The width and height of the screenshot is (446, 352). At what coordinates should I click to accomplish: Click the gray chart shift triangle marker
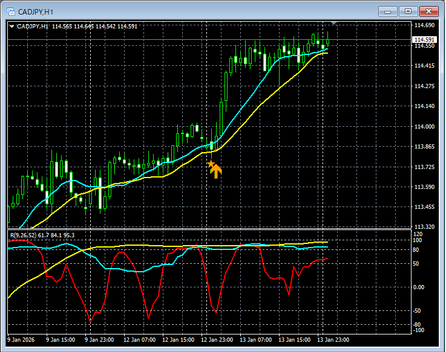[x=334, y=23]
